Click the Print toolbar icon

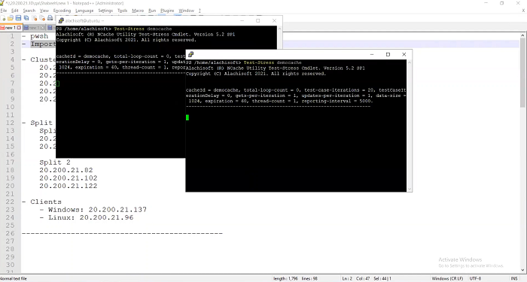tap(50, 18)
